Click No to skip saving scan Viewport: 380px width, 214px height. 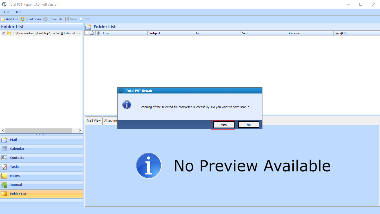coord(248,125)
